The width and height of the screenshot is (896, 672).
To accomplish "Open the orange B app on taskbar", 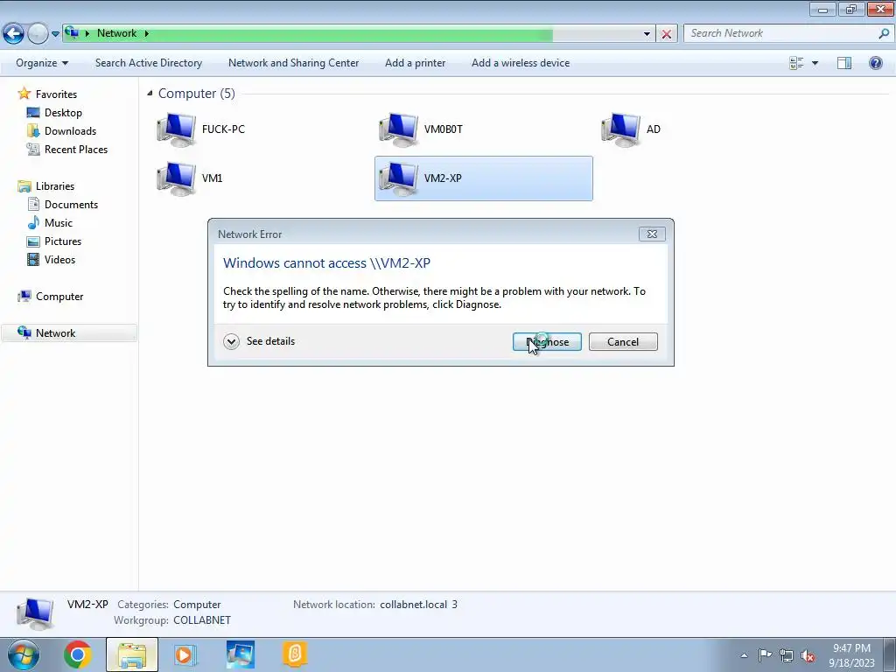I will click(295, 654).
